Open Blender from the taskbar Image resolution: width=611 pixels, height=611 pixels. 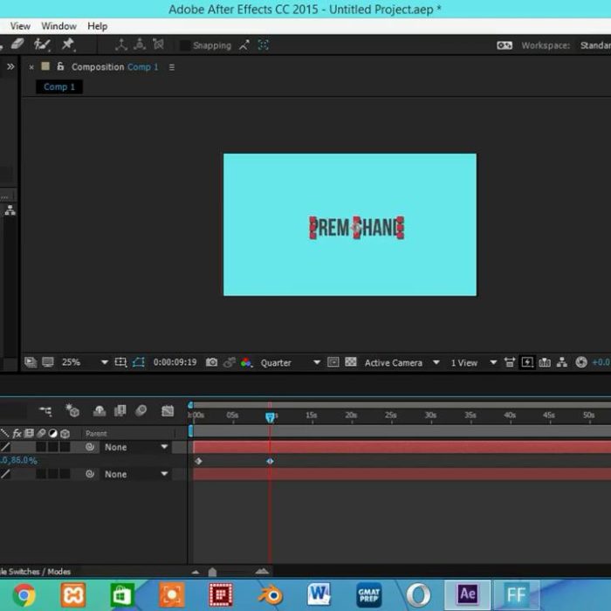pyautogui.click(x=269, y=594)
